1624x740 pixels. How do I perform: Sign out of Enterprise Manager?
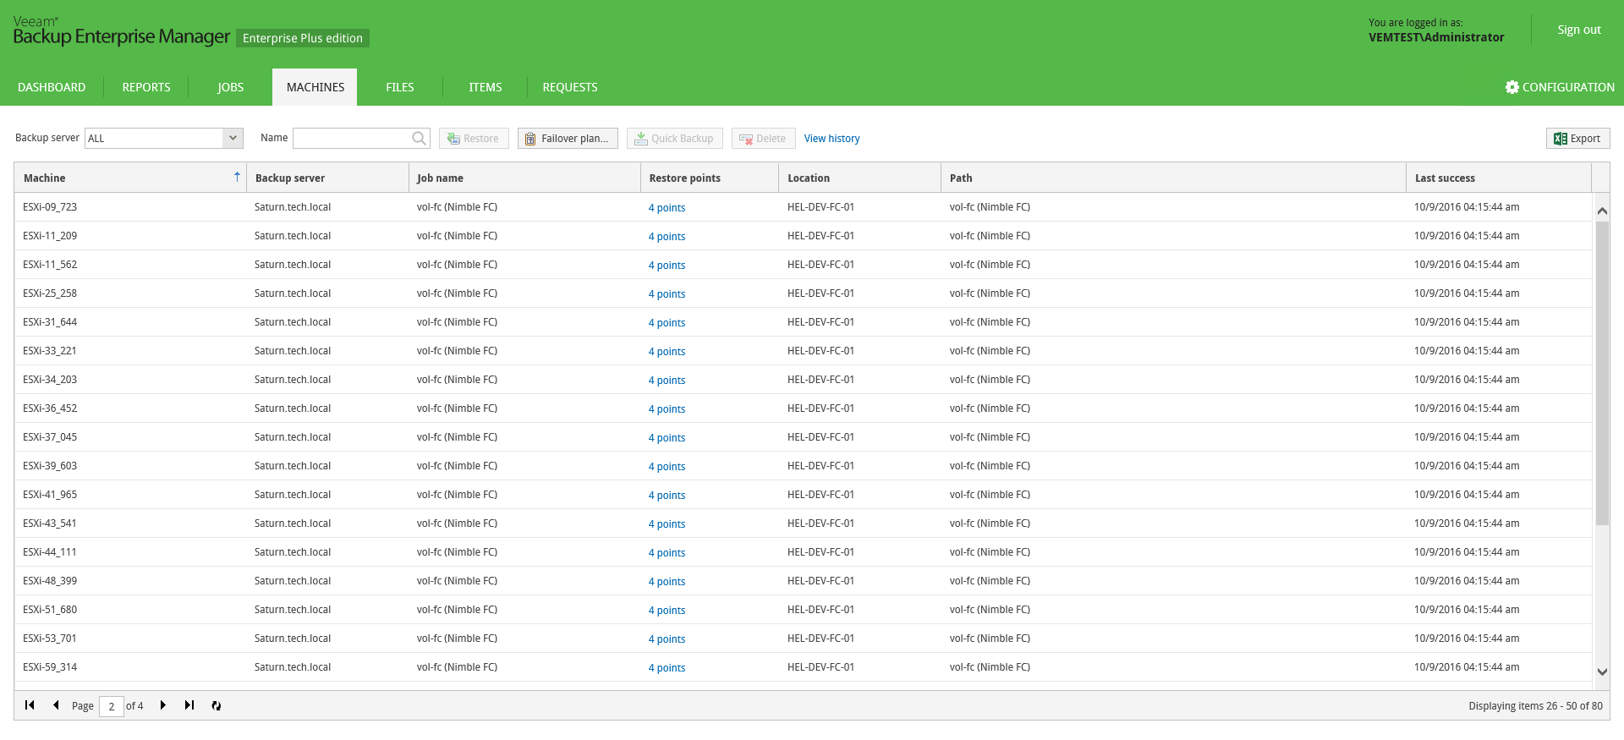[1579, 30]
